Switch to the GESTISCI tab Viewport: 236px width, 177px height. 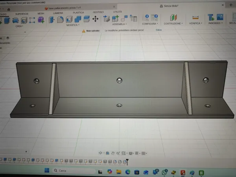click(98, 12)
